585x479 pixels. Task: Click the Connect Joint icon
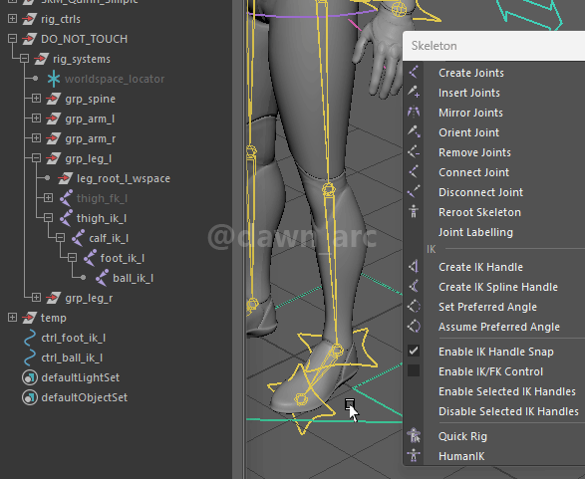pos(414,172)
